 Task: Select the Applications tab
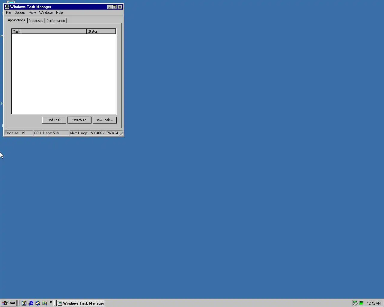coord(16,20)
